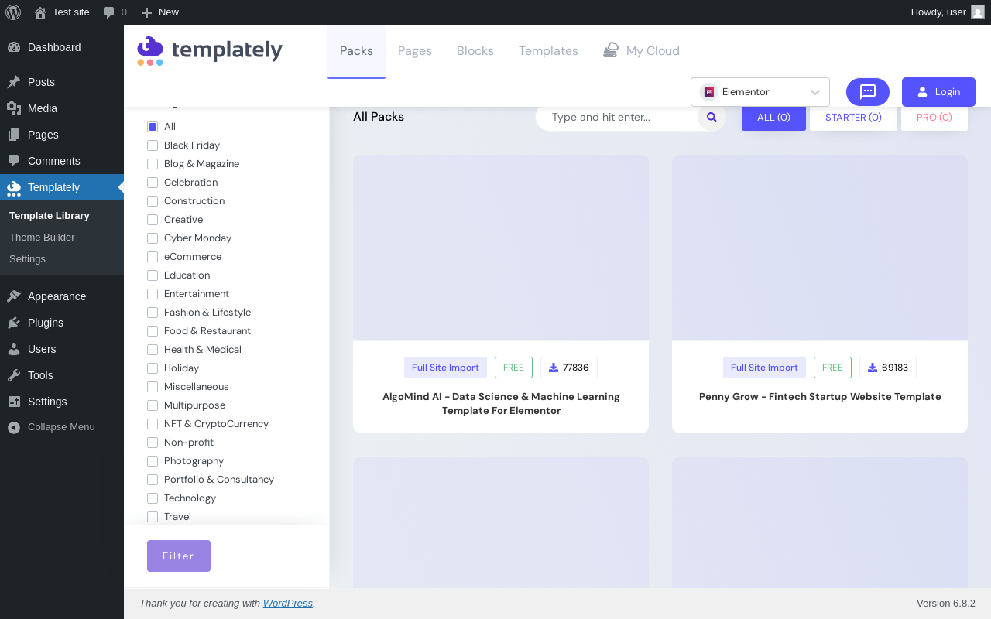Viewport: 991px width, 619px height.
Task: Check the Black Friday category
Action: [x=153, y=145]
